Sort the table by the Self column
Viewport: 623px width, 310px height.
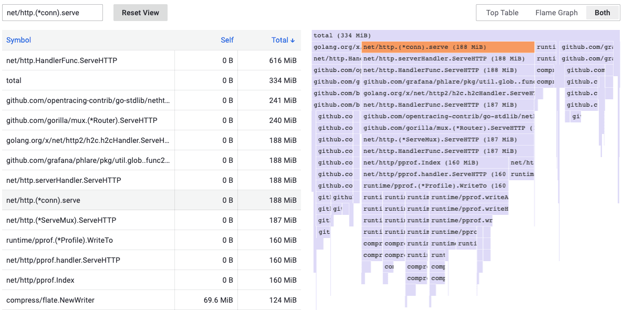point(227,40)
